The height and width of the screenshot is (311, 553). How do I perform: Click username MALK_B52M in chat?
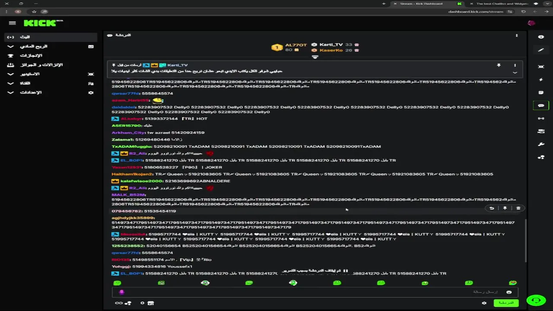128,195
